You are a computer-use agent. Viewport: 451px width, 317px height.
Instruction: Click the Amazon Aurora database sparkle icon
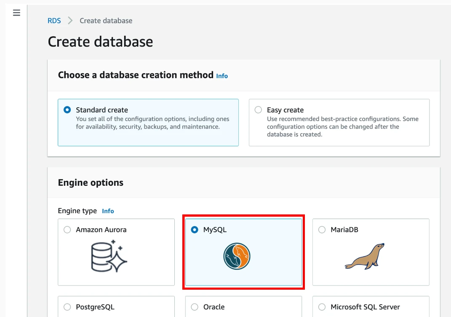pyautogui.click(x=109, y=256)
